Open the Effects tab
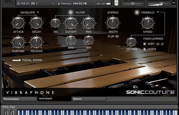The image size is (179, 115). click(89, 99)
